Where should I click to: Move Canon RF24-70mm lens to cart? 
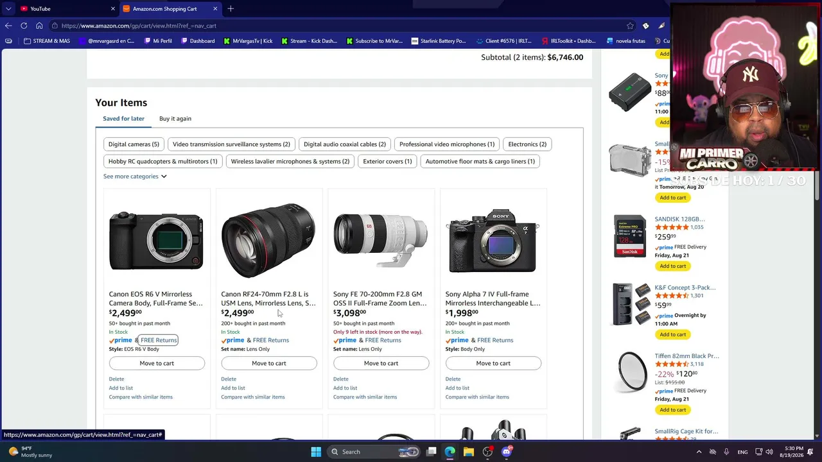269,363
